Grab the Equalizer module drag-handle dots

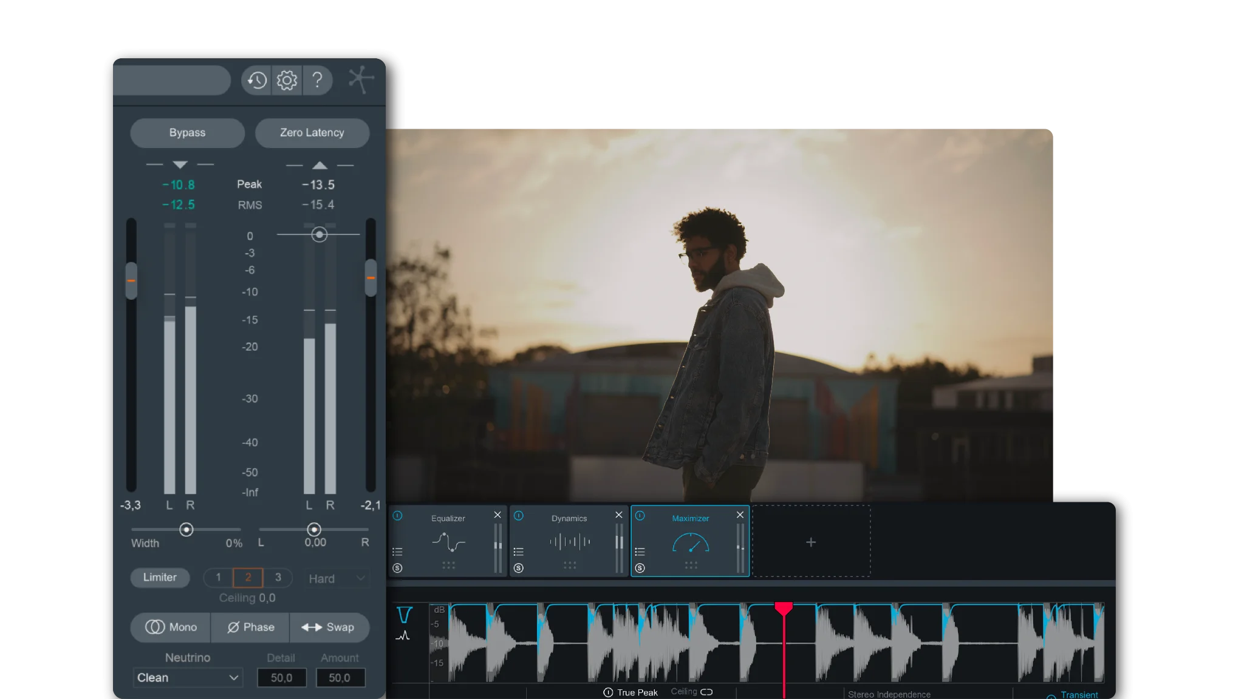tap(448, 565)
